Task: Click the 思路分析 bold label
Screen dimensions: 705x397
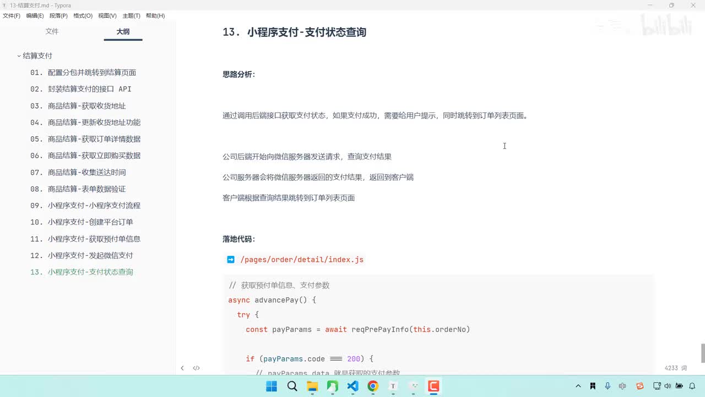Action: pos(238,74)
